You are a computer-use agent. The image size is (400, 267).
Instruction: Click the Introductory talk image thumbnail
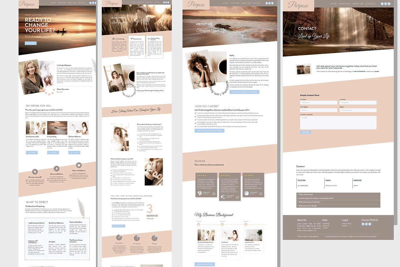pos(36,128)
